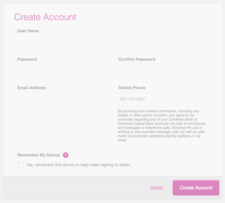This screenshot has height=203, width=225.
Task: Activate the Confirm Password field
Action: click(x=163, y=71)
